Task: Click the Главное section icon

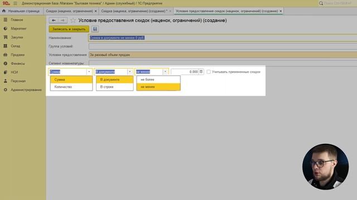Action: [6, 20]
